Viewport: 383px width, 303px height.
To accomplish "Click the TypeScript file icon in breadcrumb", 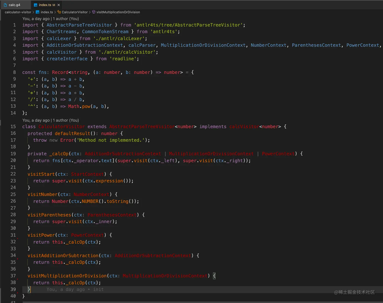I will (x=37, y=12).
